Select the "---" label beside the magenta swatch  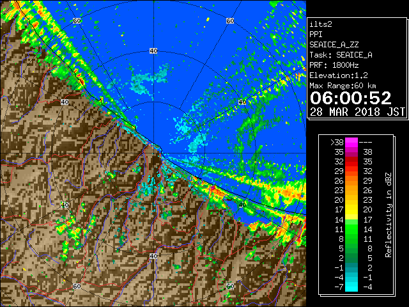click(366, 143)
